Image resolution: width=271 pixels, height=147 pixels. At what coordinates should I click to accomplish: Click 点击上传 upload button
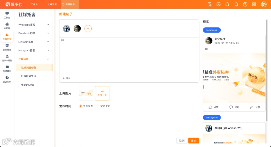tap(102, 93)
